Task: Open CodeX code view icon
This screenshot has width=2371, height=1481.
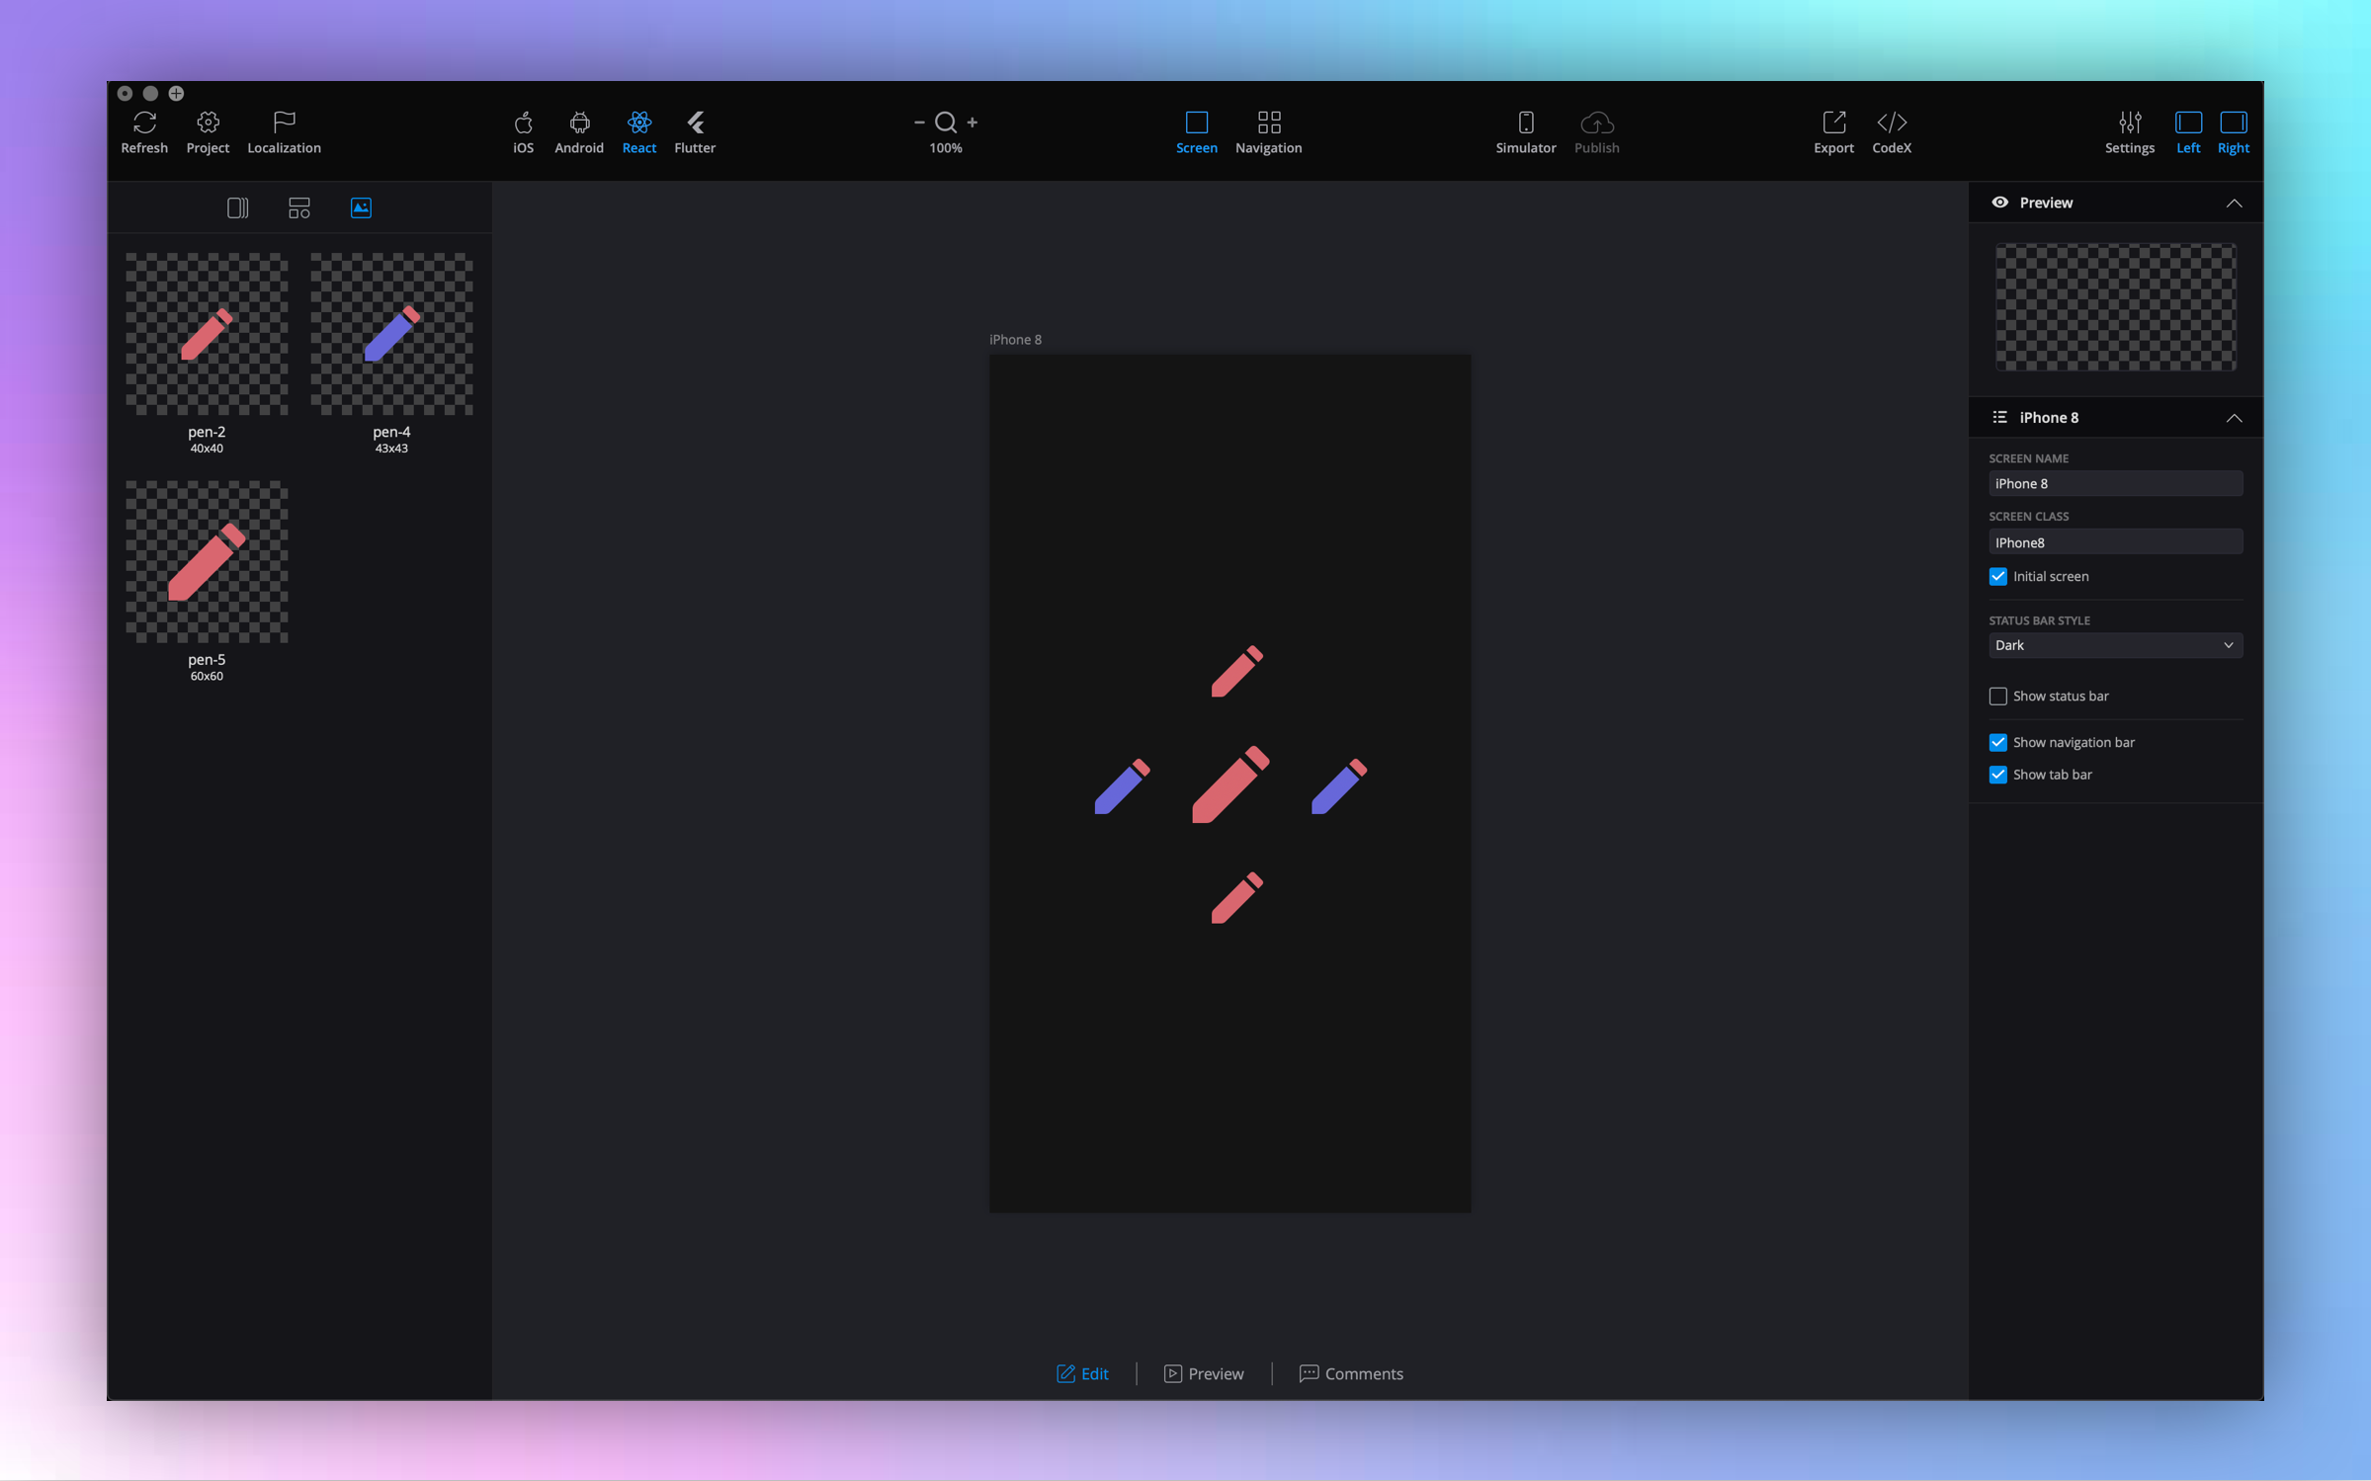Action: point(1891,123)
